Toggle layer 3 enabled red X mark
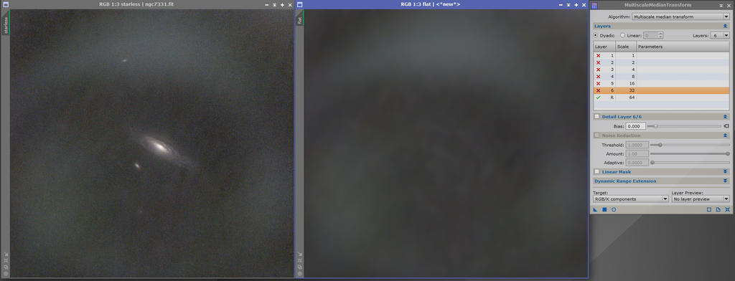 tap(598, 70)
